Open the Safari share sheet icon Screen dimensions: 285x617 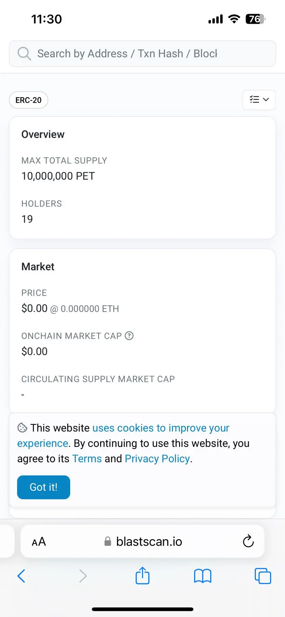pos(142,576)
